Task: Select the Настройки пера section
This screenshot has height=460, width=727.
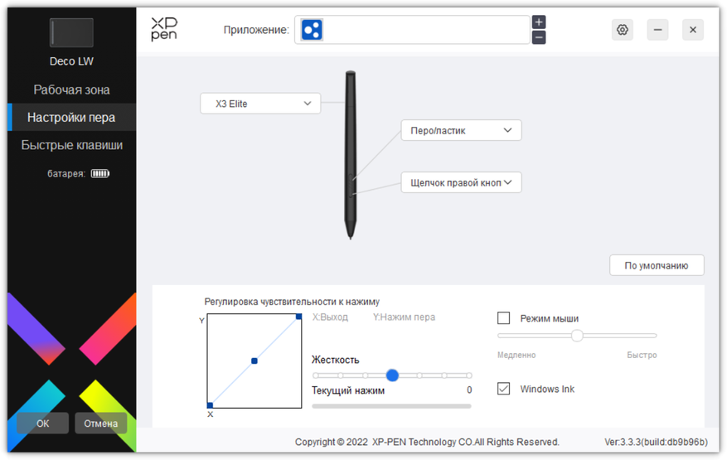Action: pos(71,118)
